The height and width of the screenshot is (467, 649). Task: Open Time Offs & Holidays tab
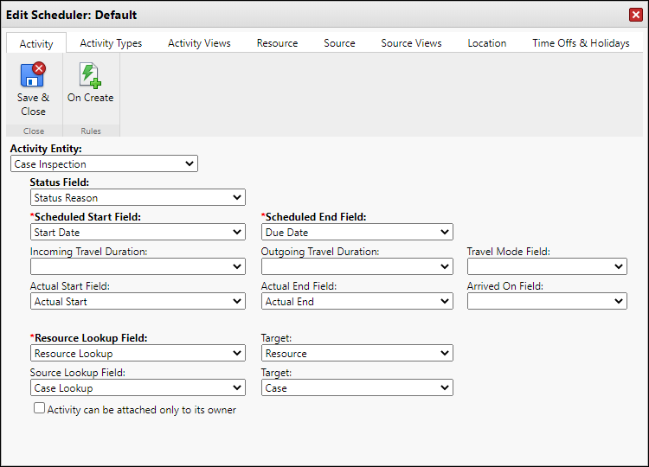pyautogui.click(x=581, y=43)
